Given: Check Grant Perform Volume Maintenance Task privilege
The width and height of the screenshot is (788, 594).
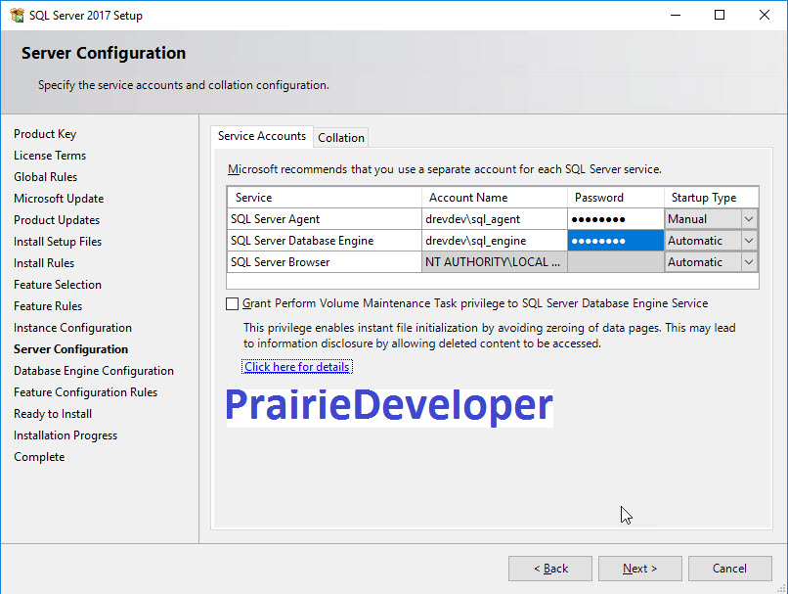Looking at the screenshot, I should click(x=232, y=303).
